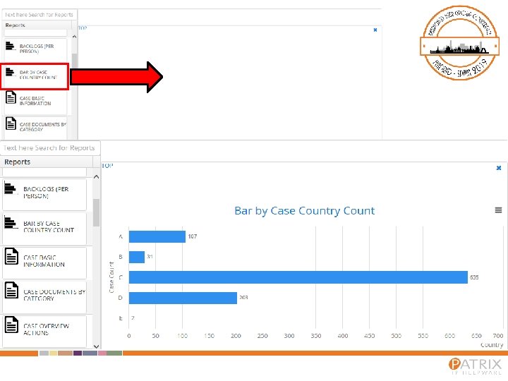This screenshot has width=508, height=381.
Task: Select the highlighted Bar by Case Country Count item
Action: click(x=35, y=76)
